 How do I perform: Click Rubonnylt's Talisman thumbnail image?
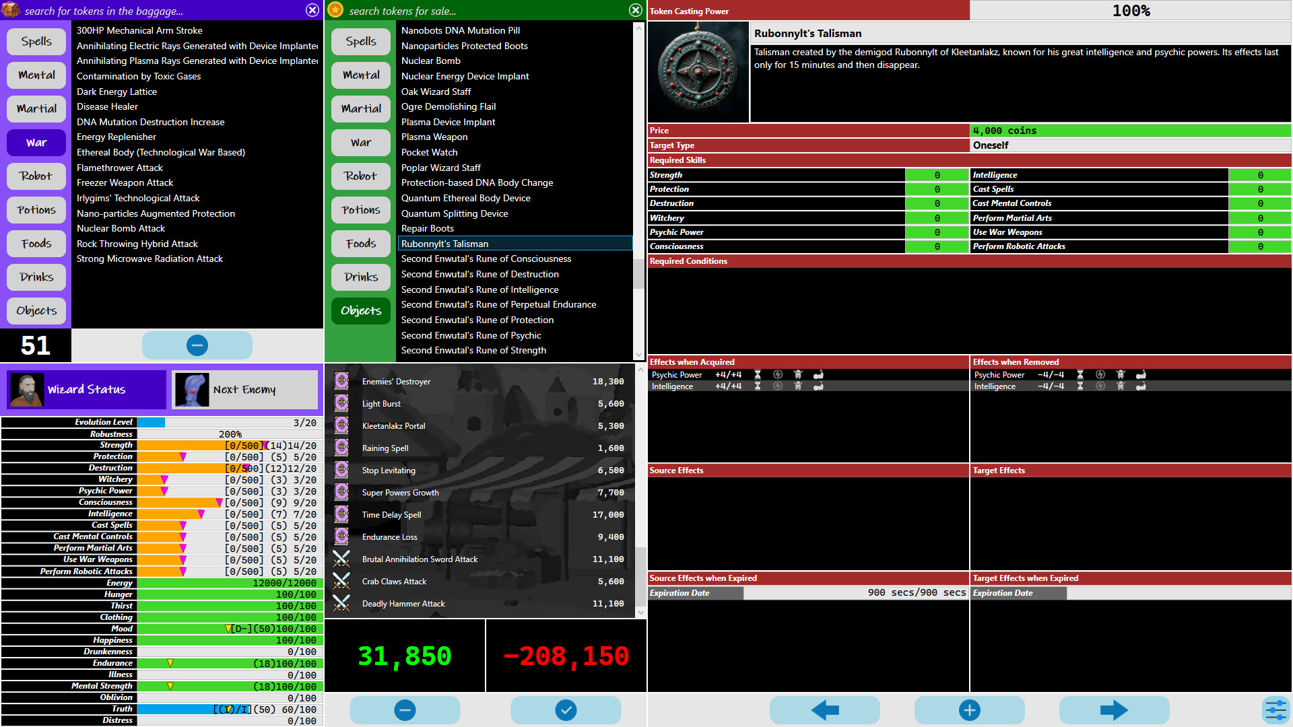(x=698, y=71)
